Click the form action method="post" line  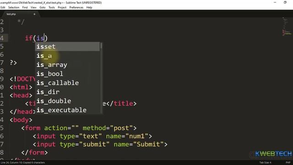(79, 128)
